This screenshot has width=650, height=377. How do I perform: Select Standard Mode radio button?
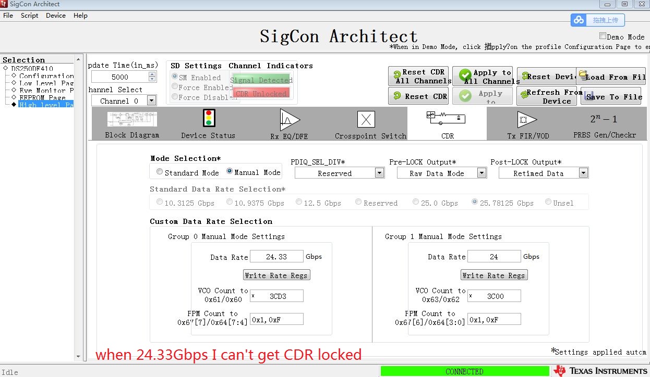160,171
